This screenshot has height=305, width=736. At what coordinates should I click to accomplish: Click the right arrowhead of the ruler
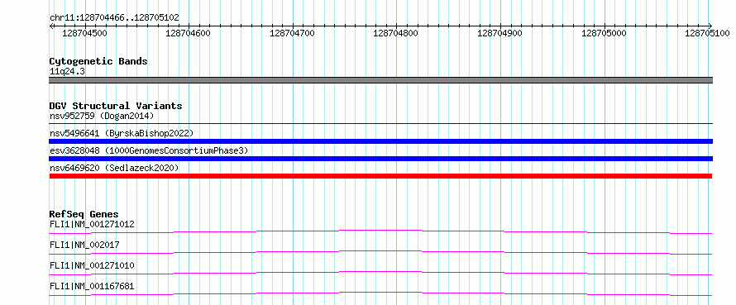pyautogui.click(x=710, y=26)
